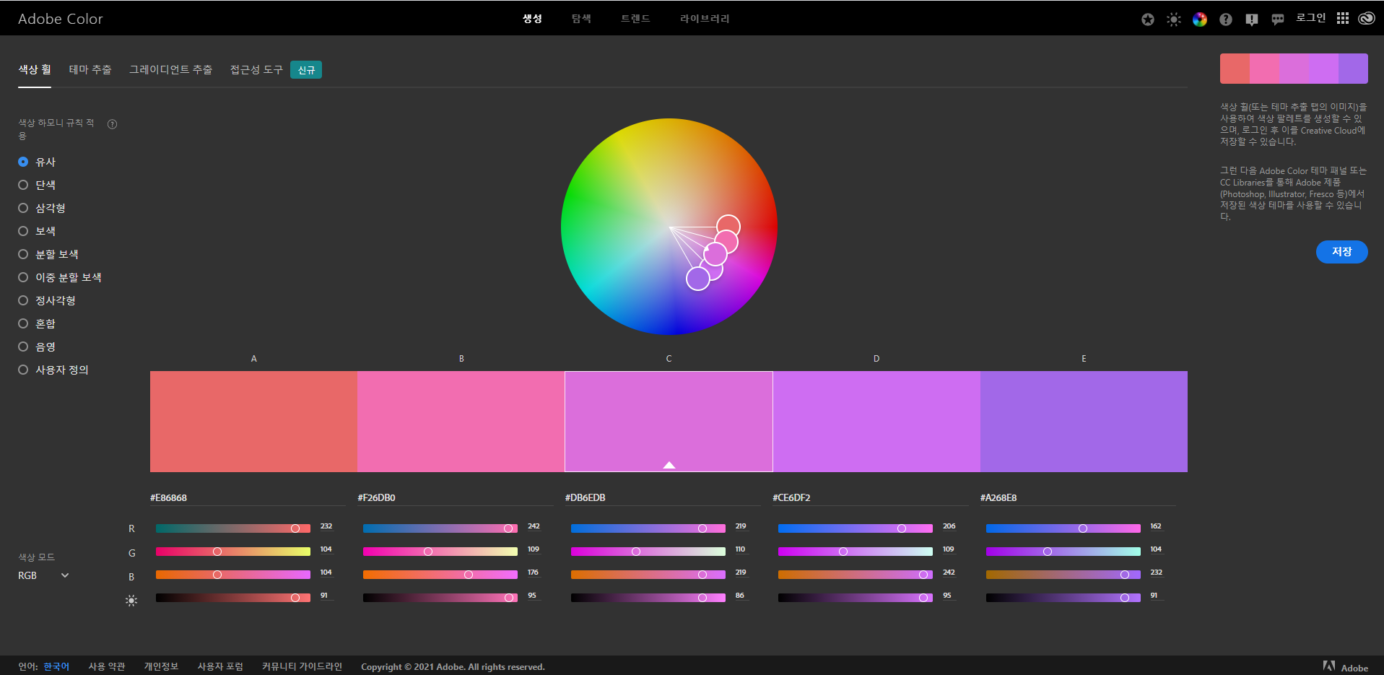This screenshot has height=675, width=1384.
Task: Select color swatch C orchid
Action: [x=669, y=422]
